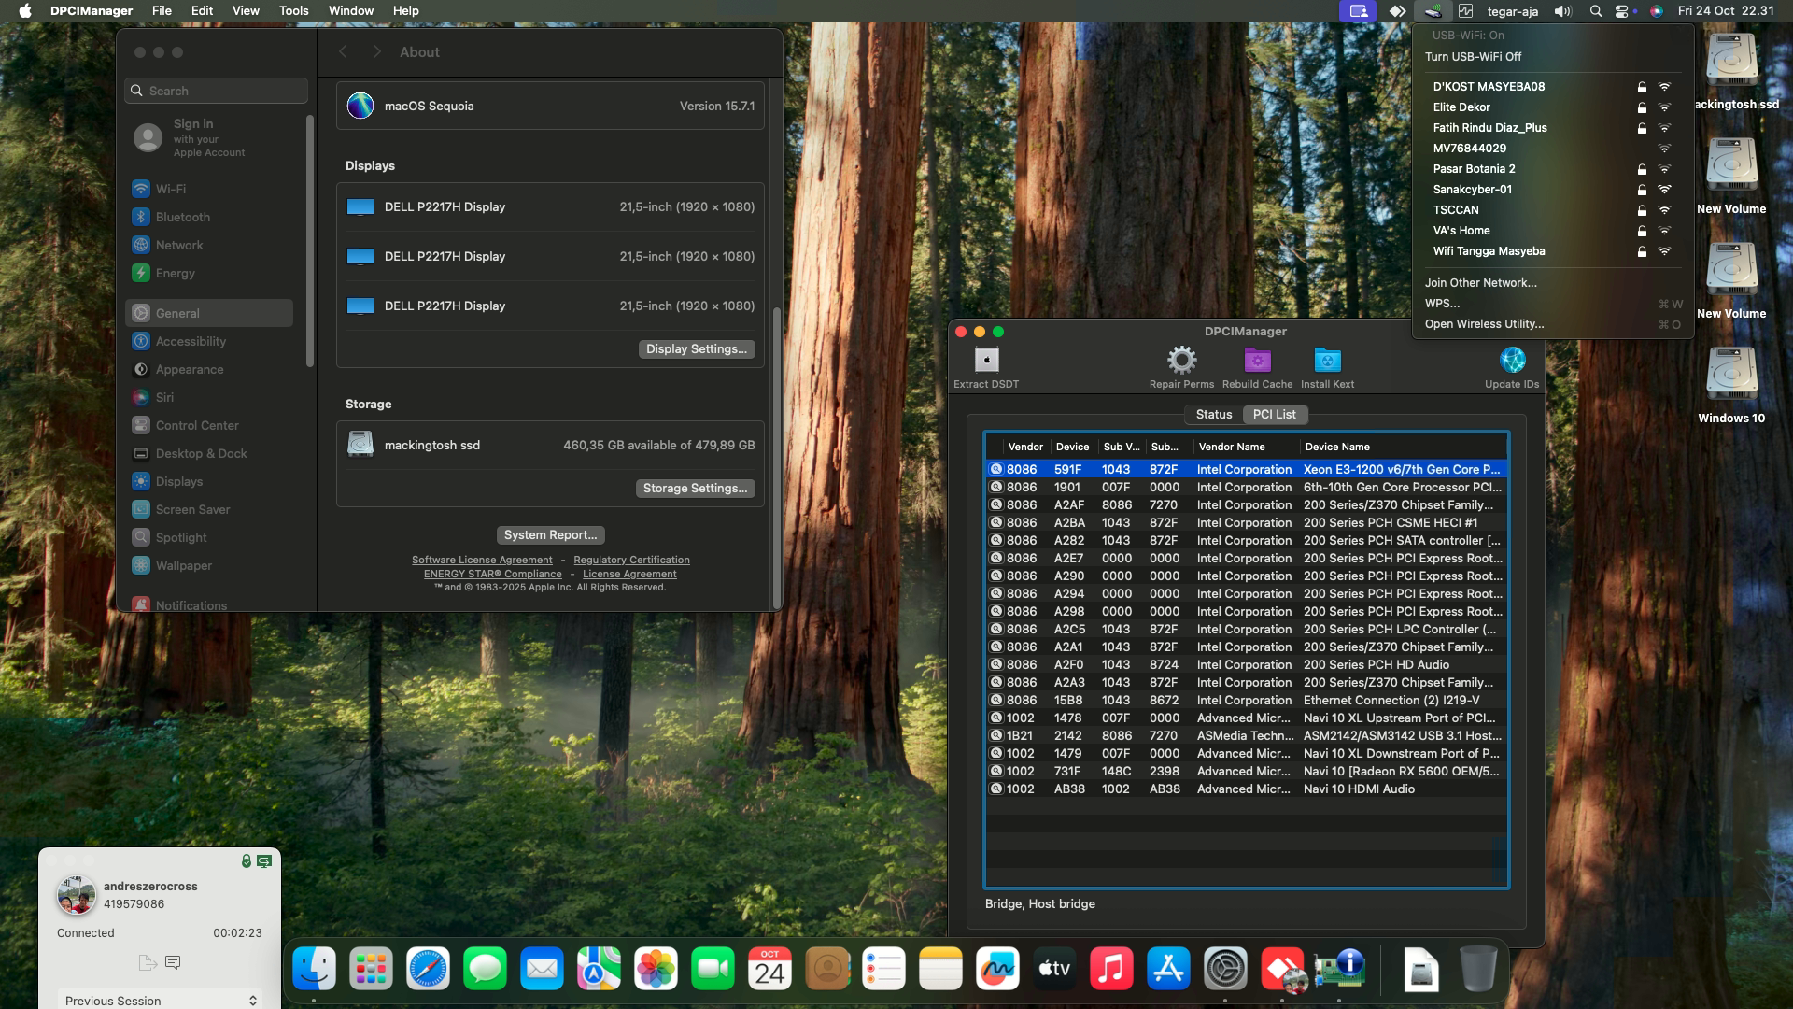
Task: Open Wi-Fi in the Settings sidebar
Action: [x=209, y=189]
